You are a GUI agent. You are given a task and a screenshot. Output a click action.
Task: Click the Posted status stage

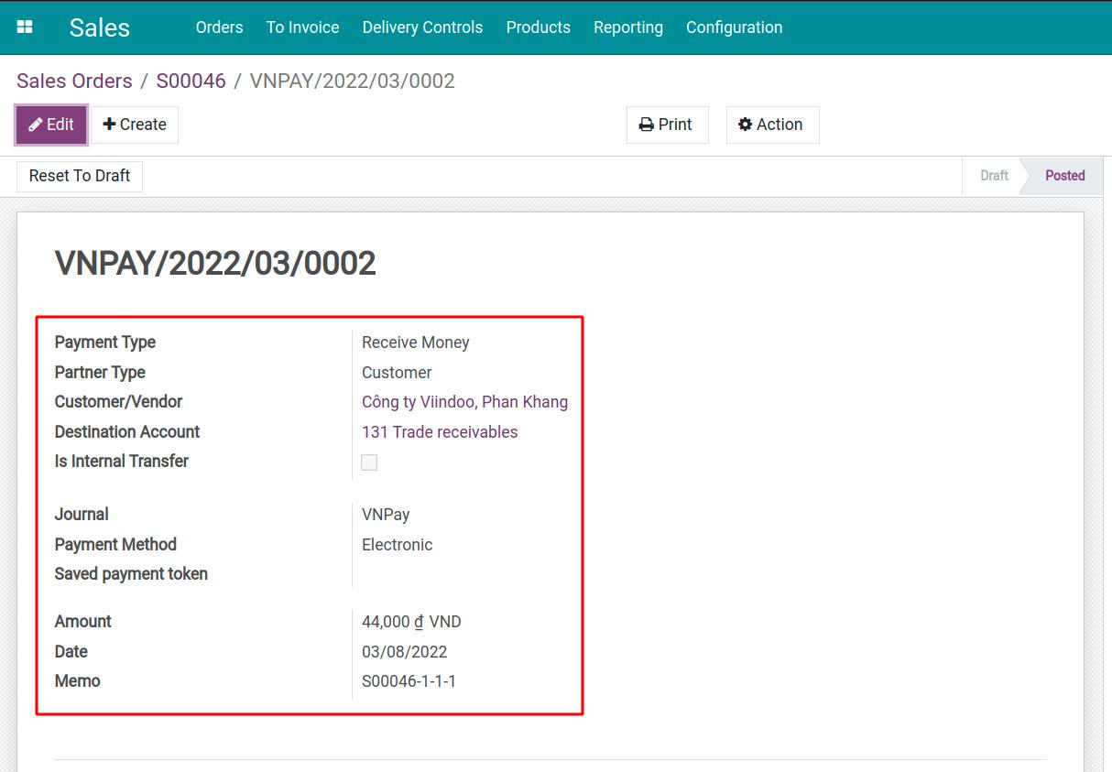pyautogui.click(x=1064, y=176)
